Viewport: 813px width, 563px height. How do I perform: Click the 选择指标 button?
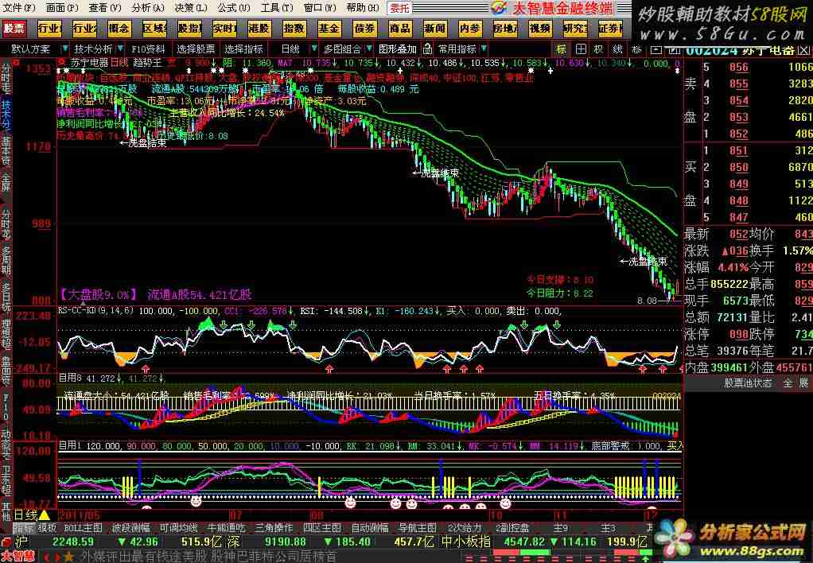[x=243, y=49]
